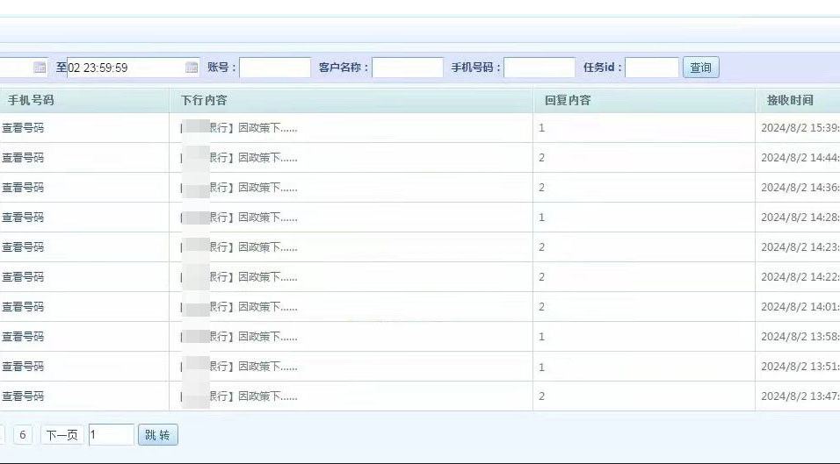
Task: Click the 下一页 next page button
Action: pos(62,435)
